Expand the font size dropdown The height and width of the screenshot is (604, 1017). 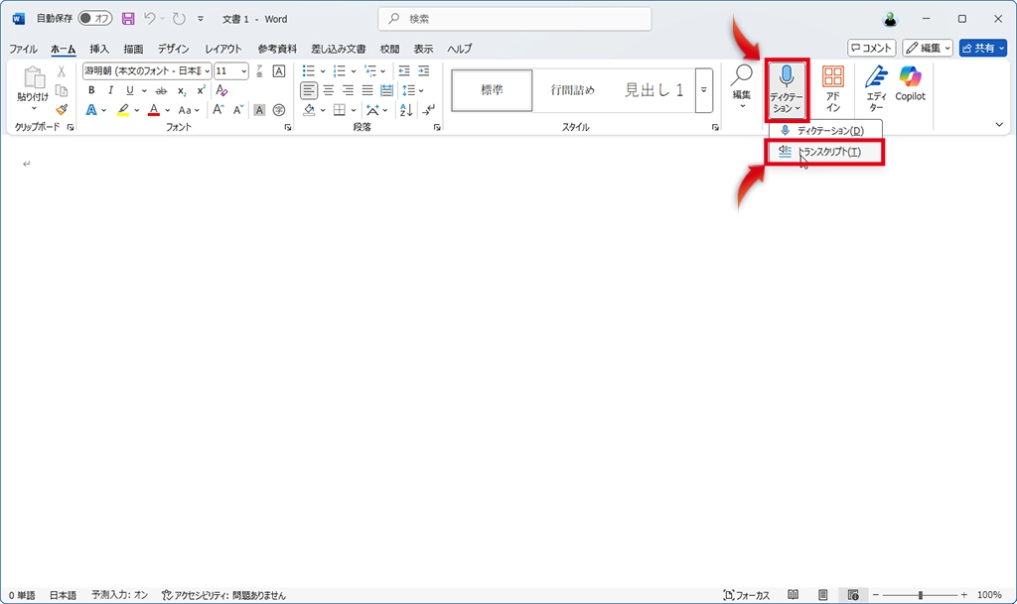coord(244,71)
